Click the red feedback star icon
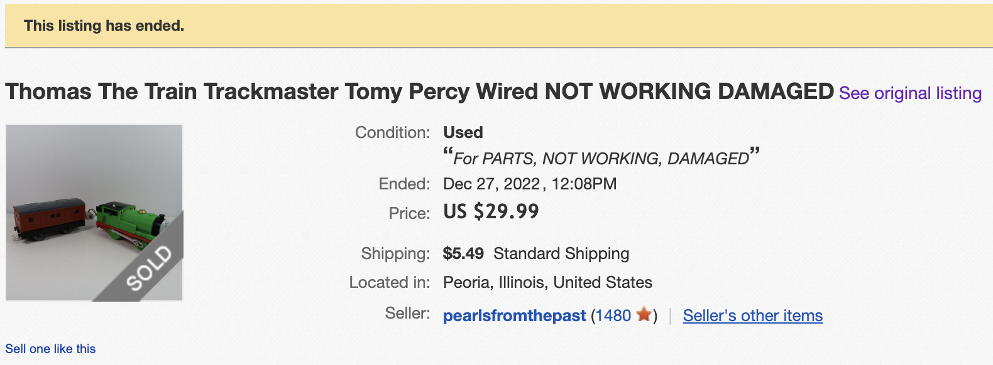This screenshot has height=365, width=993. 644,314
